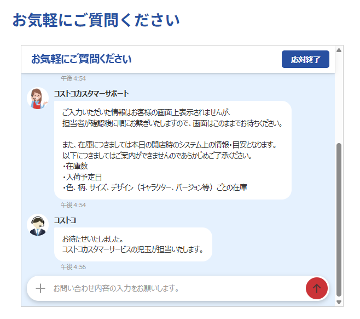The height and width of the screenshot is (319, 360).
Task: Click the 午後 4:56 timestamp
Action: [x=73, y=267]
